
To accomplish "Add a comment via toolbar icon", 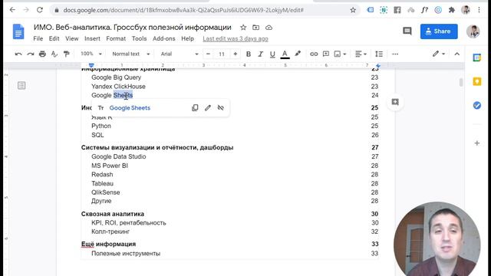I will 326,54.
